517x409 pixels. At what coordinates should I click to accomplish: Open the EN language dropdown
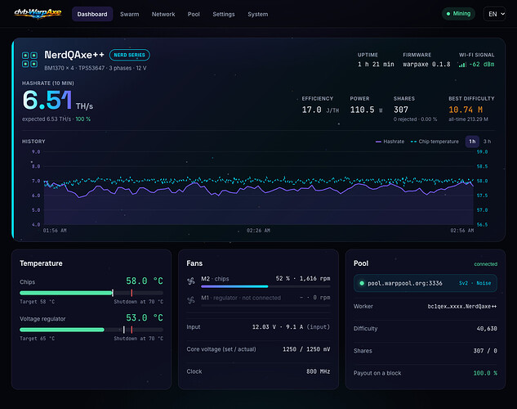click(495, 14)
